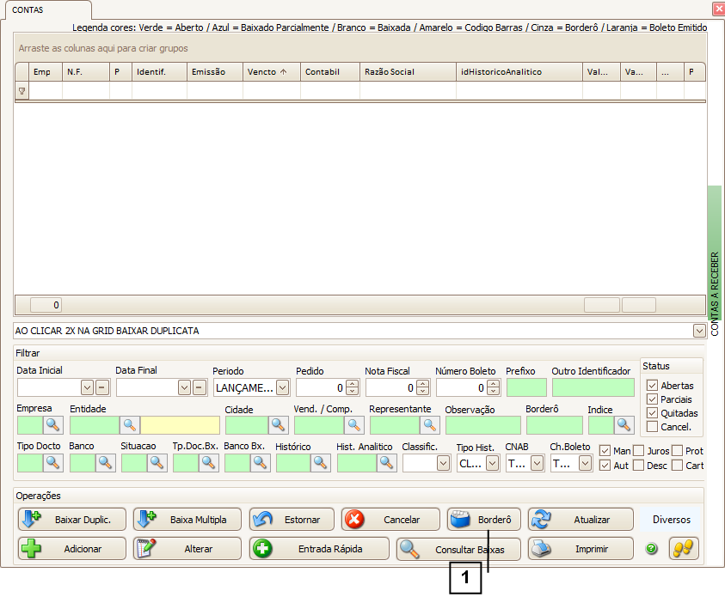The image size is (725, 597).
Task: Click the green help question mark icon
Action: point(651,549)
